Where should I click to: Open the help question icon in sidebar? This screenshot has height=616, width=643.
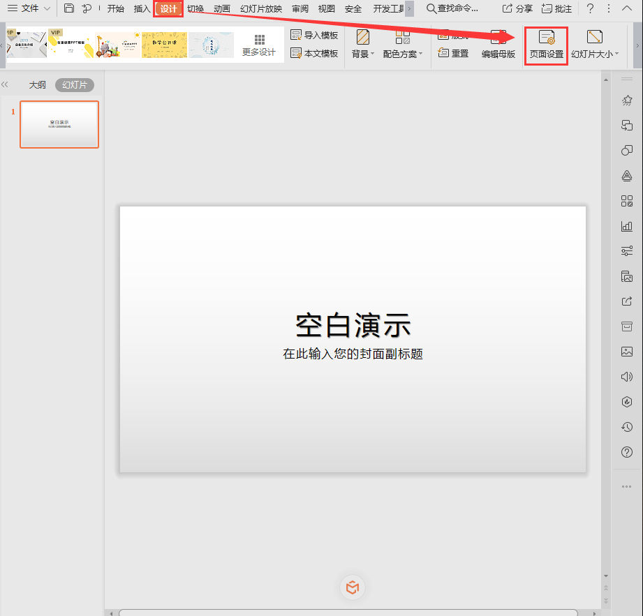coord(626,452)
